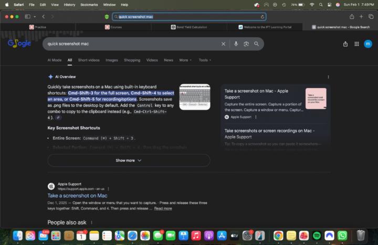Open the Tools dropdown

click(205, 60)
